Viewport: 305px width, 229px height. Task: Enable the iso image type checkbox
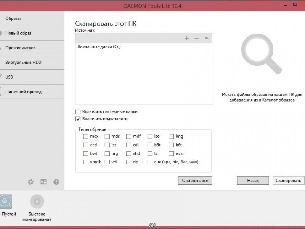[x=150, y=137]
